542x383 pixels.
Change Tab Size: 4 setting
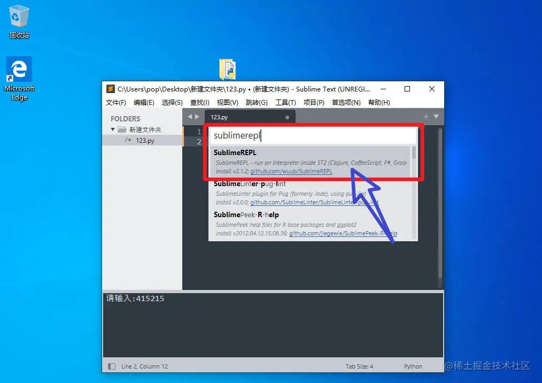359,366
